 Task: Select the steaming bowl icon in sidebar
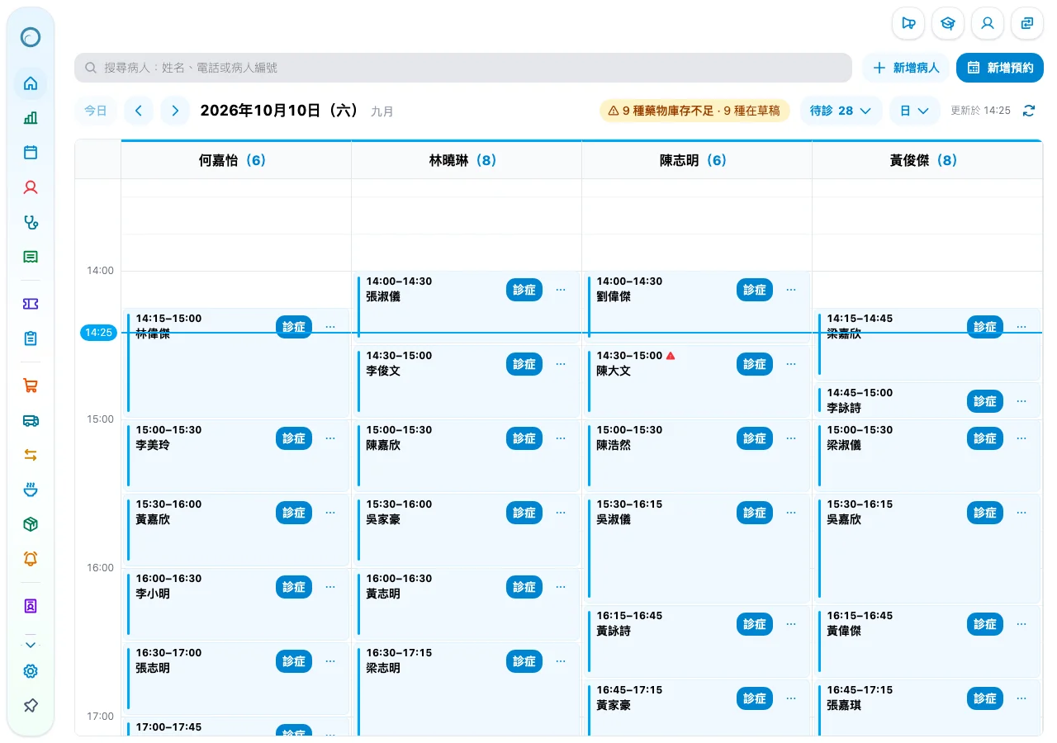coord(31,490)
